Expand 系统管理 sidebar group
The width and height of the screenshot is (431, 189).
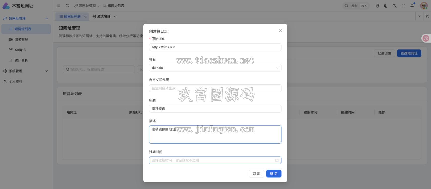[x=25, y=71]
